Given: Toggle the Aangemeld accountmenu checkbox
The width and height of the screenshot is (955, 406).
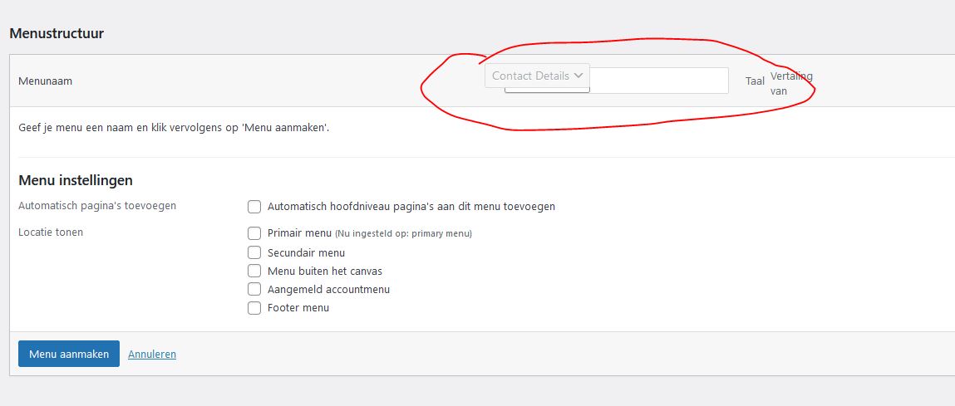Looking at the screenshot, I should (x=254, y=289).
